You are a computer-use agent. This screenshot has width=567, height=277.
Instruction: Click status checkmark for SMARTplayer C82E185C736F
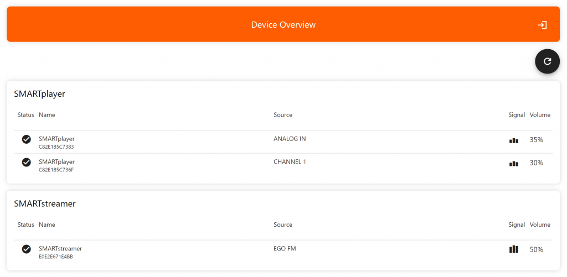tap(26, 163)
